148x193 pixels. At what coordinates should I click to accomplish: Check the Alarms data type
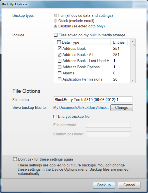[x=59, y=73]
